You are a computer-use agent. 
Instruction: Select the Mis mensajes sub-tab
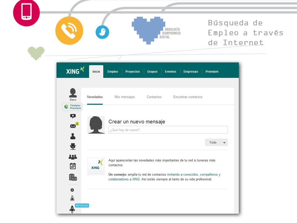(125, 97)
